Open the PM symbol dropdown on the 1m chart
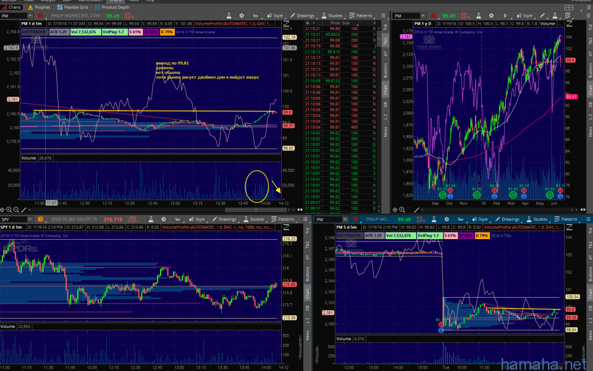This screenshot has height=371, width=593. pyautogui.click(x=30, y=15)
